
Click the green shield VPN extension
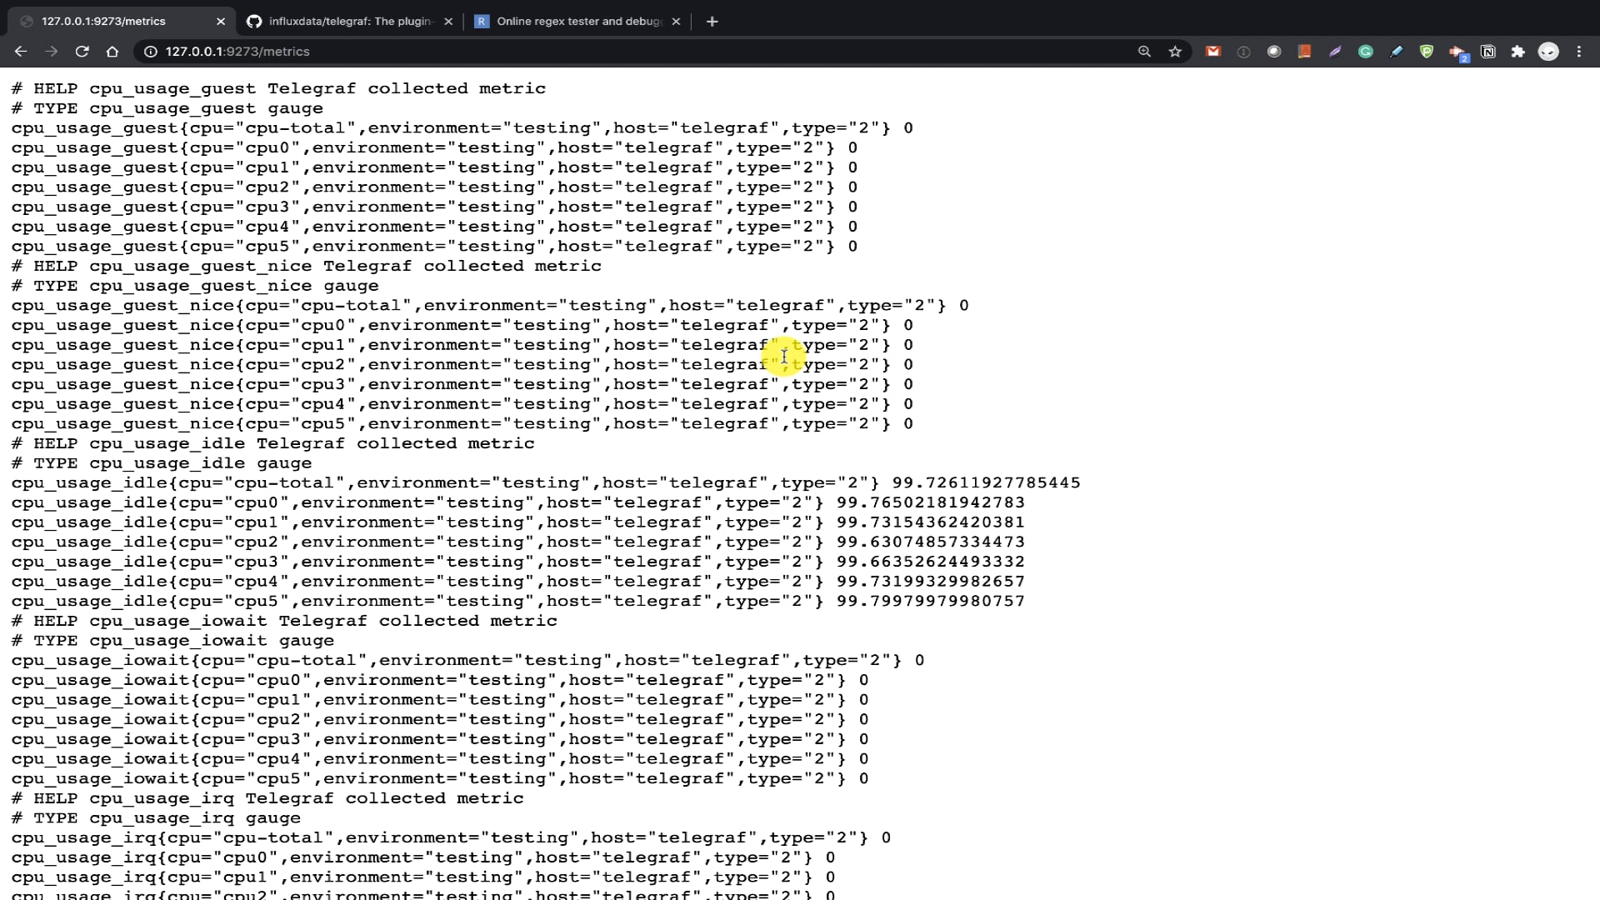(1427, 52)
